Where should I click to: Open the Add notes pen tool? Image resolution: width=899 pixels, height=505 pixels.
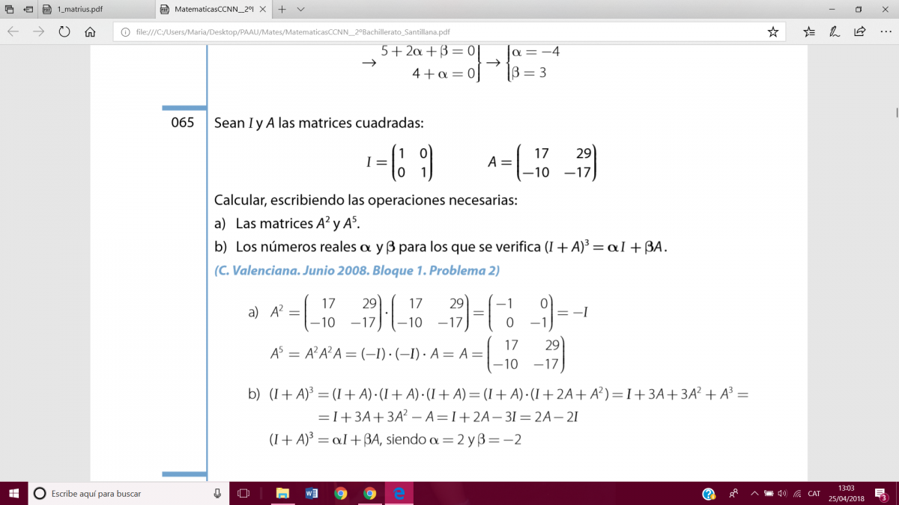(835, 32)
